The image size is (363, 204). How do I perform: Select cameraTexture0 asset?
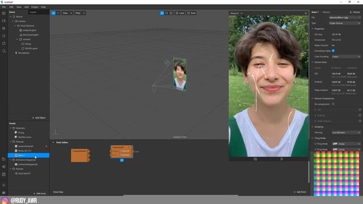26,146
